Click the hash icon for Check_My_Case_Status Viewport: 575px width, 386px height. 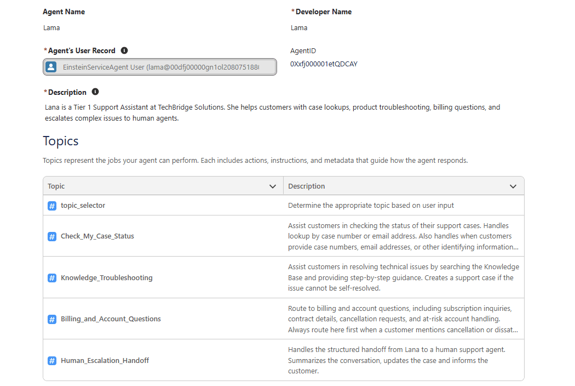(52, 236)
